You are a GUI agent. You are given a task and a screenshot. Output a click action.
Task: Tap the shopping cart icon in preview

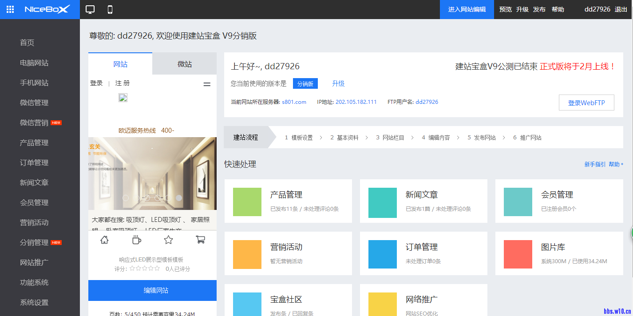200,240
